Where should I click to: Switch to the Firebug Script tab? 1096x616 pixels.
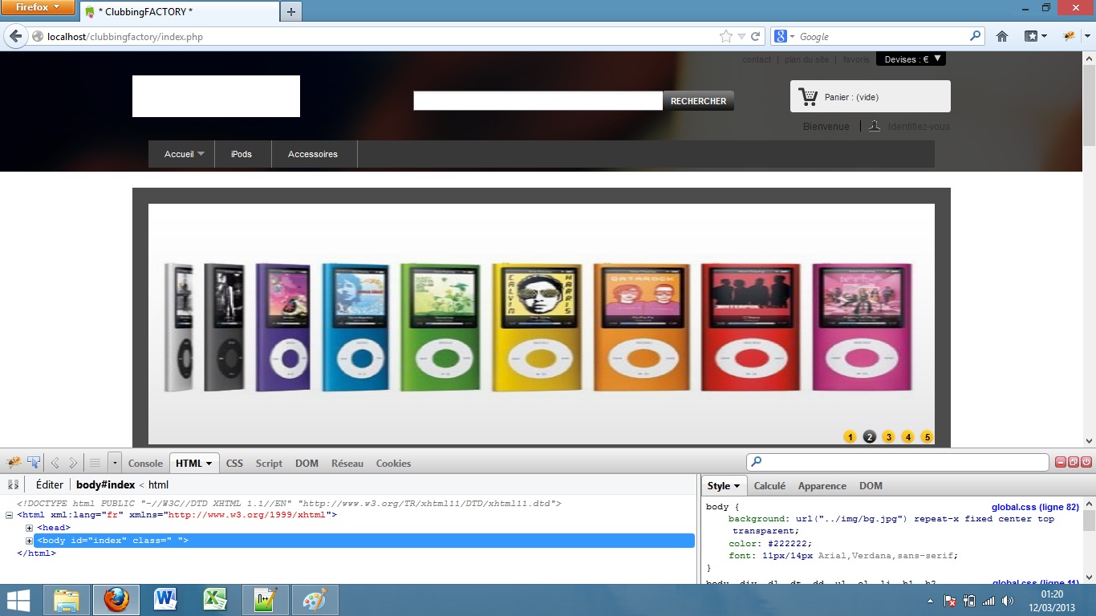click(269, 463)
